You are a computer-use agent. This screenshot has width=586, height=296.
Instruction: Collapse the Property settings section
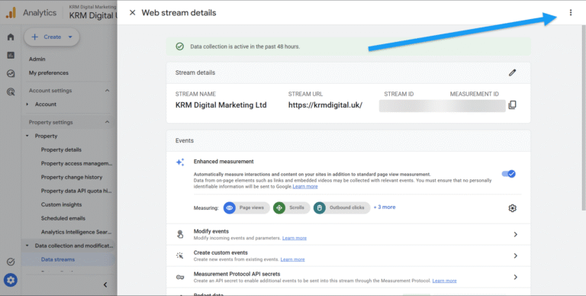108,122
